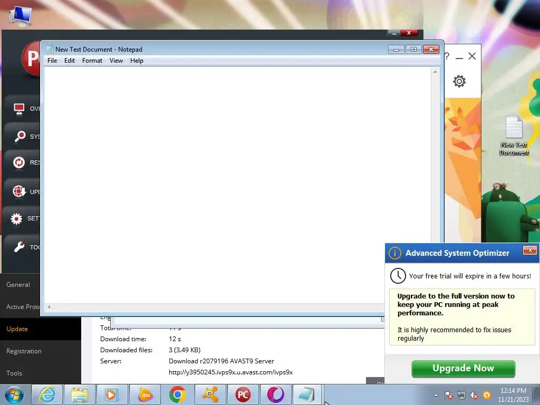The width and height of the screenshot is (540, 405).
Task: Open Windows Explorer folder taskbar icon
Action: (80, 394)
